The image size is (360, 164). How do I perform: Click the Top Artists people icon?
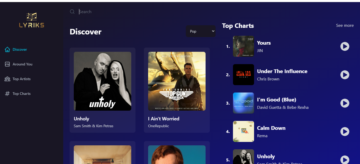tap(7, 79)
